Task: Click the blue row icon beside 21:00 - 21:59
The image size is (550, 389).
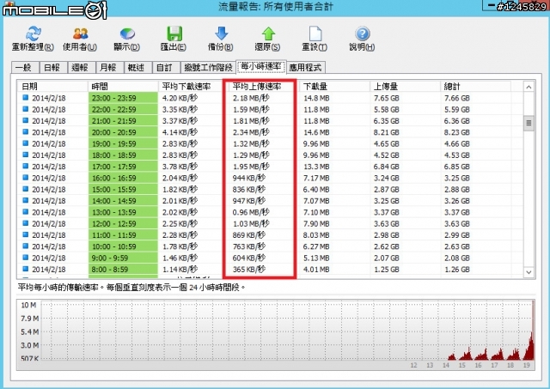Action: (x=25, y=120)
